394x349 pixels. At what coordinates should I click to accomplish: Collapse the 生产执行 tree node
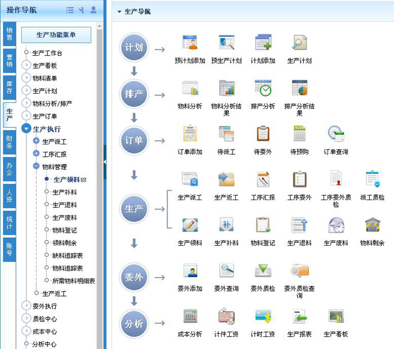pos(26,129)
